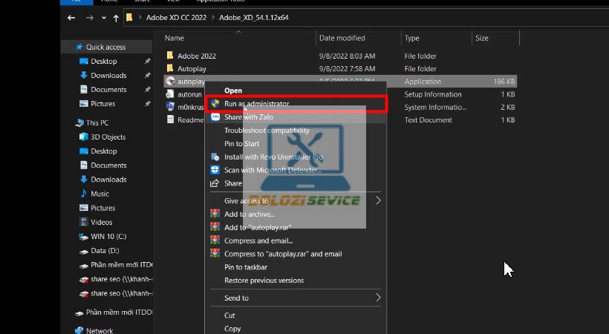Choose Install with Revo Uninstaller Pro
Screen dimensions: 609x334
[274, 157]
